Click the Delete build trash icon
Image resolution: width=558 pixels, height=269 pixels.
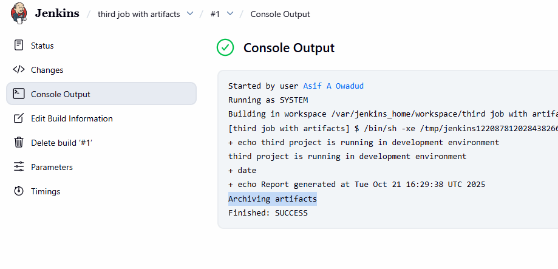tap(19, 143)
